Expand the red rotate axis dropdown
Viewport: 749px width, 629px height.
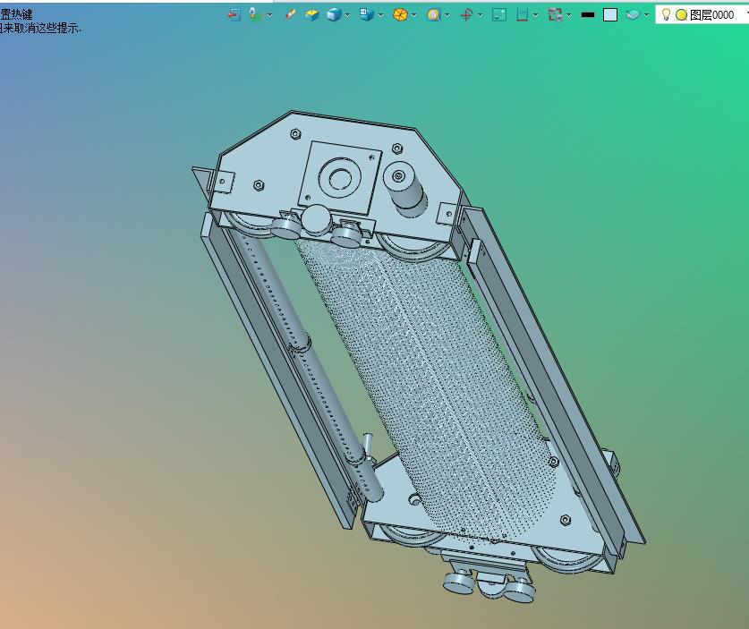point(480,15)
